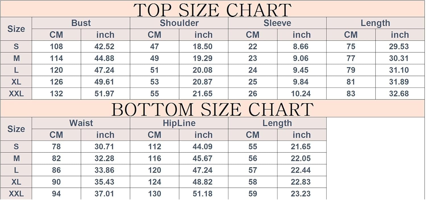Screen dimensions: 426x200
Task: Select the Shoulder column header
Action: 179,23
